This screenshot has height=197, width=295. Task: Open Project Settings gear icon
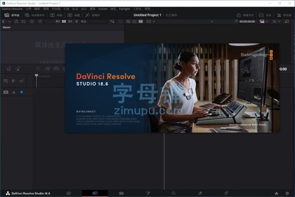click(287, 193)
